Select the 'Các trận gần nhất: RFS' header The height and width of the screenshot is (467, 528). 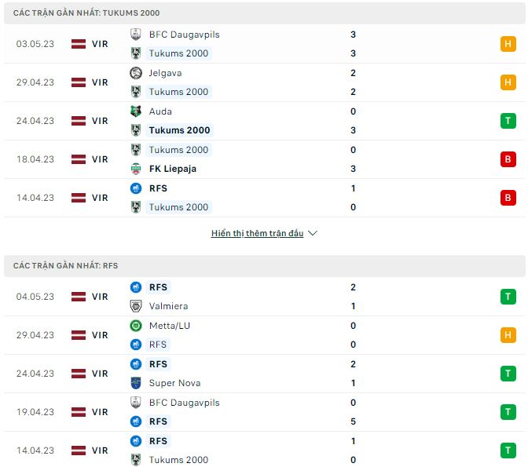point(65,266)
